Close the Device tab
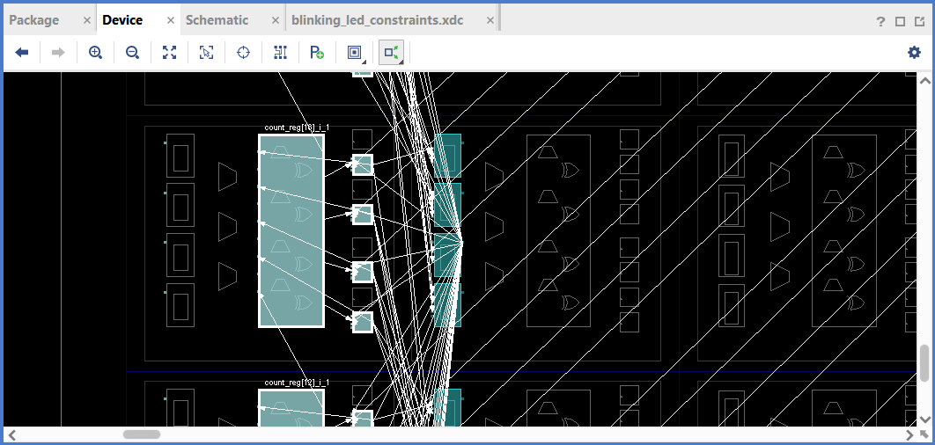 point(171,20)
